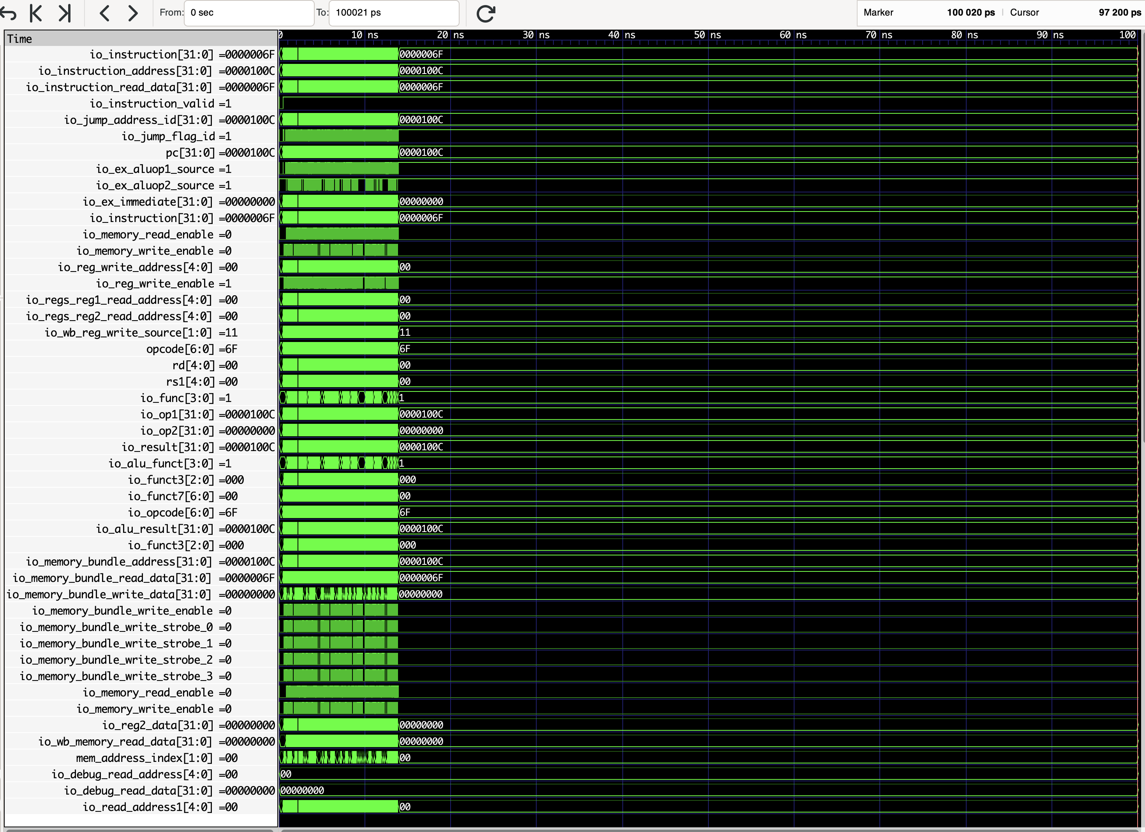Click the Time header in signal list
Image resolution: width=1145 pixels, height=832 pixels.
pyautogui.click(x=140, y=39)
